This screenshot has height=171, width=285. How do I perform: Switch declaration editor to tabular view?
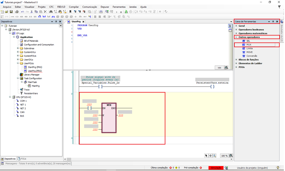230,31
